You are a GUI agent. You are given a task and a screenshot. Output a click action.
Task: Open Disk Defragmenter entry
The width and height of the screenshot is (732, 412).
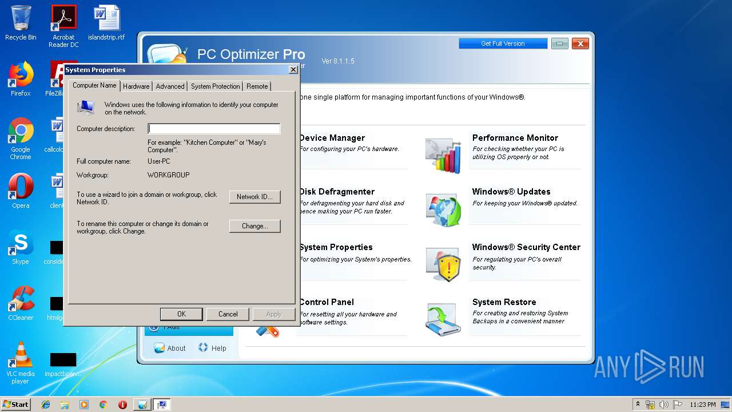point(337,192)
